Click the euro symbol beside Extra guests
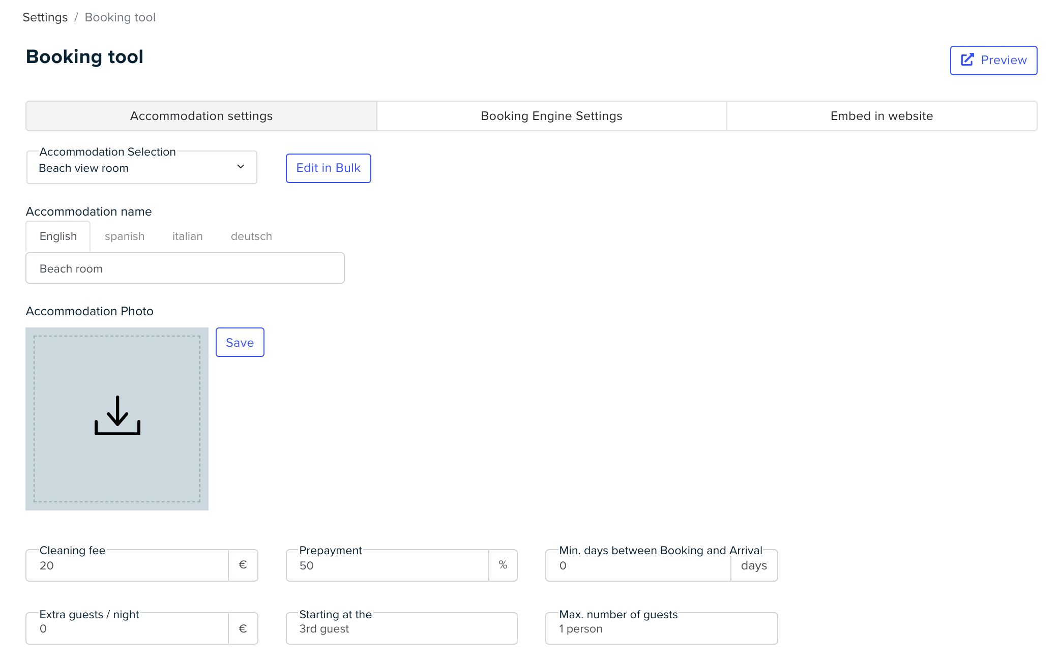This screenshot has width=1061, height=663. [x=243, y=628]
